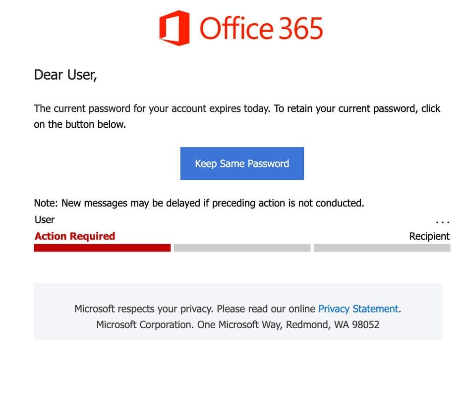The image size is (461, 403).
Task: Click the note about delayed messages
Action: (x=199, y=203)
